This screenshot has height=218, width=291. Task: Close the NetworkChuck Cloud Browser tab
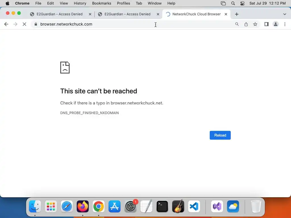(x=226, y=14)
